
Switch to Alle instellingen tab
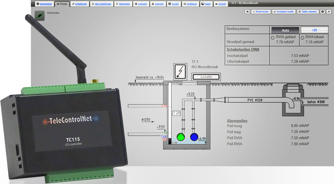(x=102, y=4)
